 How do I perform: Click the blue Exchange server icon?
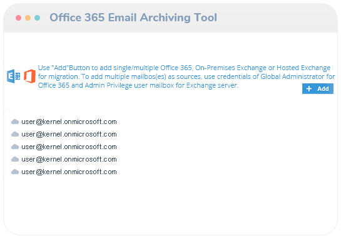click(14, 76)
